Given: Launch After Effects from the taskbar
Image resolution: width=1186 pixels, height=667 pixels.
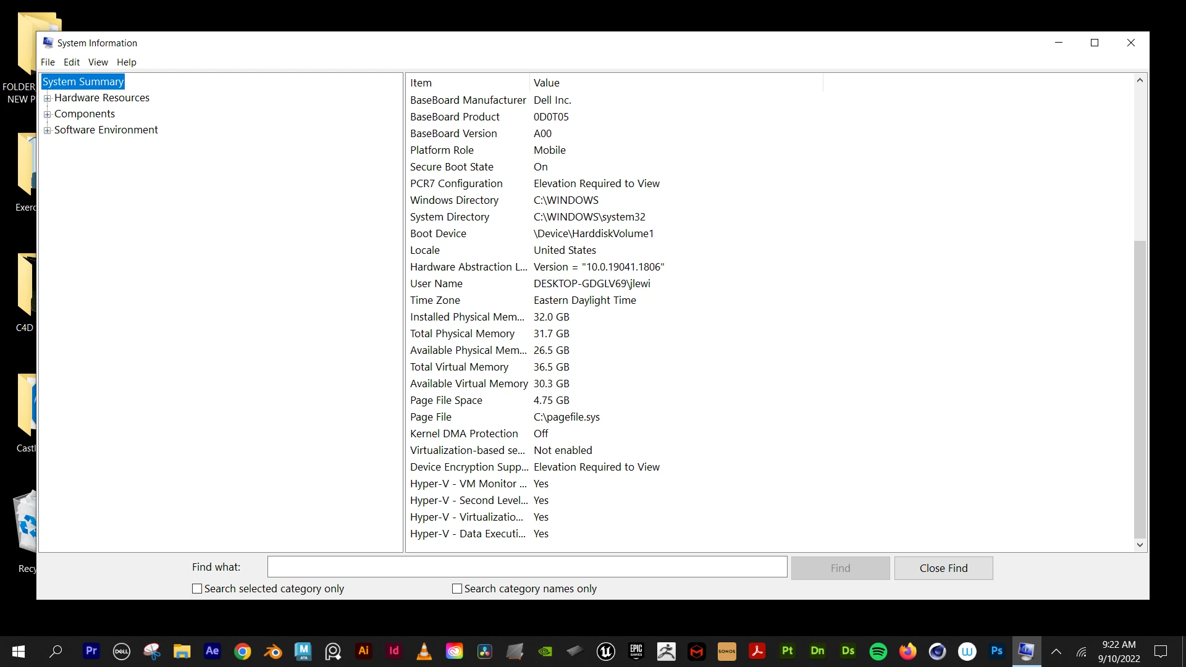Looking at the screenshot, I should 212,651.
